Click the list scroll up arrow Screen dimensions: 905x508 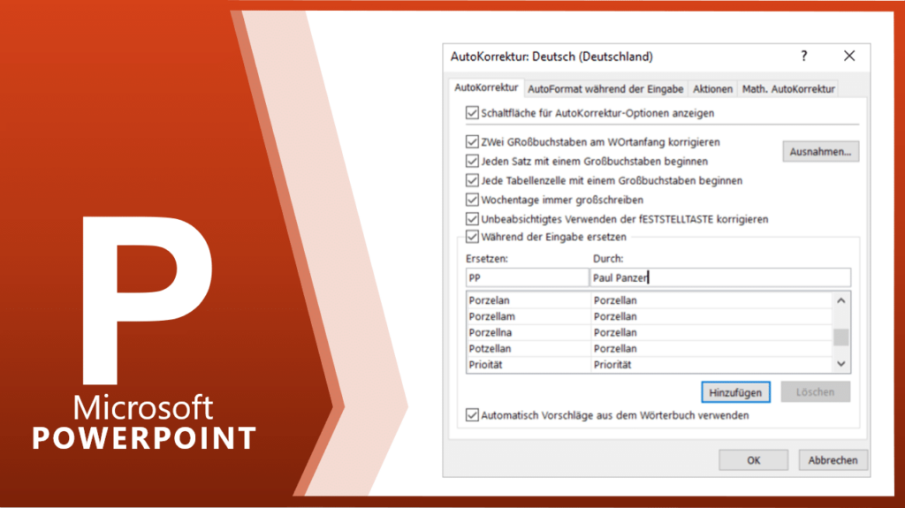click(841, 300)
